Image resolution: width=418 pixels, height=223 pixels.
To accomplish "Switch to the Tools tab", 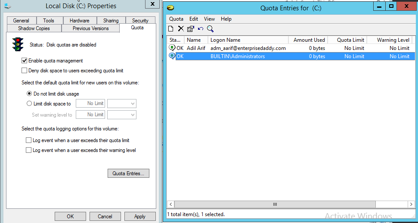I will [49, 21].
